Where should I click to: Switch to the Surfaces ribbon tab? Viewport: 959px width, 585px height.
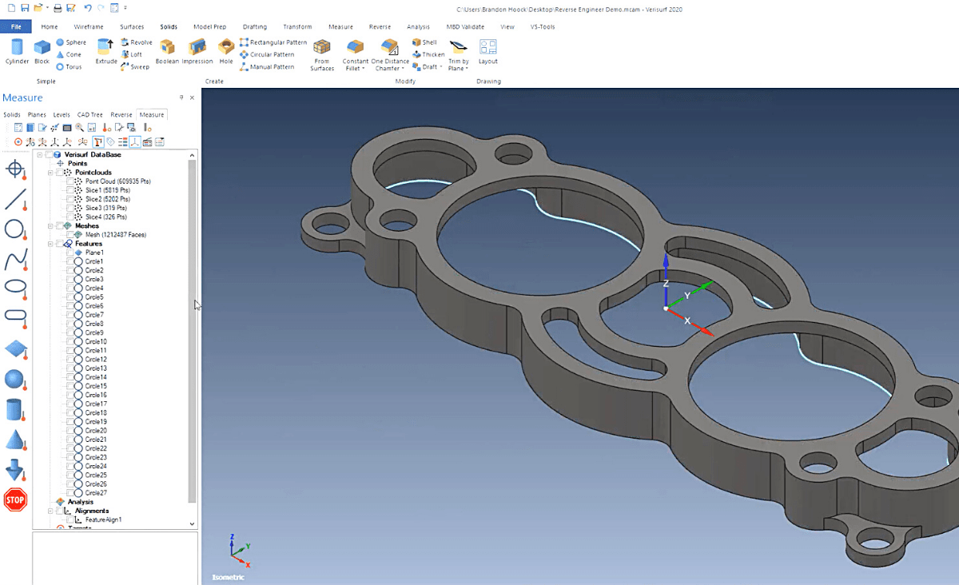tap(132, 26)
